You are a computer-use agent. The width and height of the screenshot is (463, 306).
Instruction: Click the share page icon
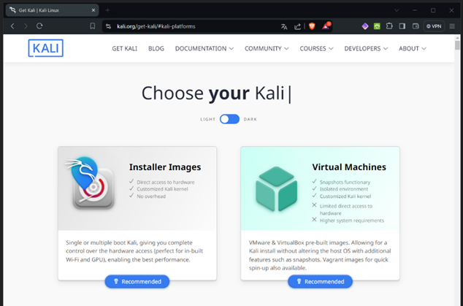pyautogui.click(x=298, y=26)
